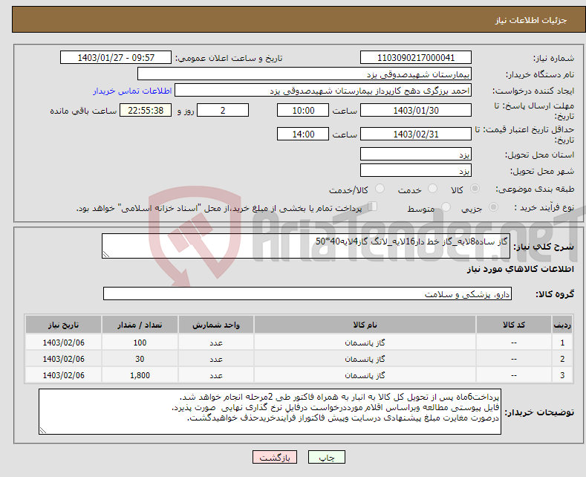Click the announcement date field 1403/01/27 - 09:57
Screen dimensions: 586x477
click(116, 57)
